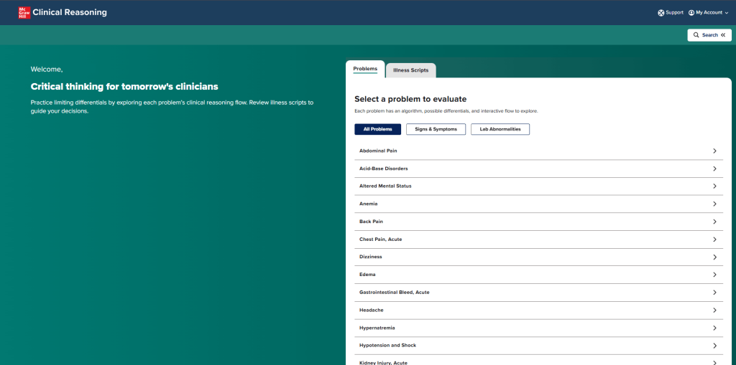Viewport: 736px width, 365px height.
Task: Switch to the Illness Scripts tab
Action: coord(410,70)
